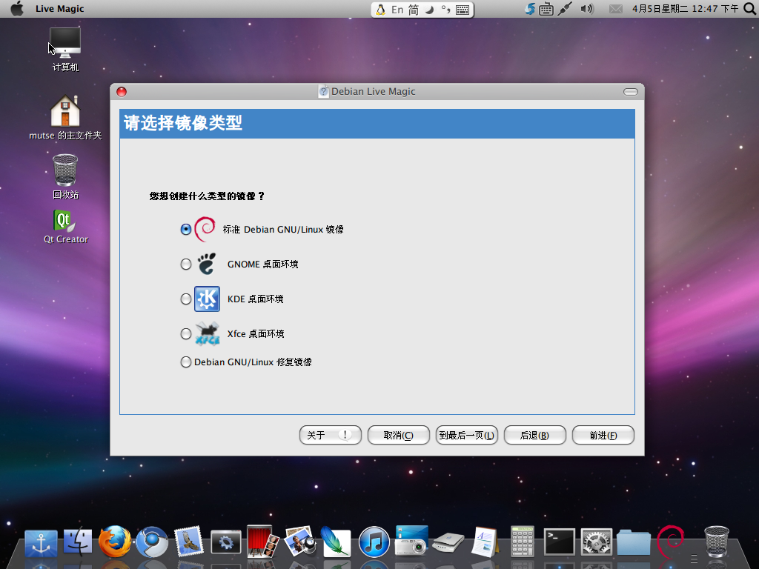The height and width of the screenshot is (569, 759).
Task: Click the 关于 (About) button
Action: tap(330, 435)
